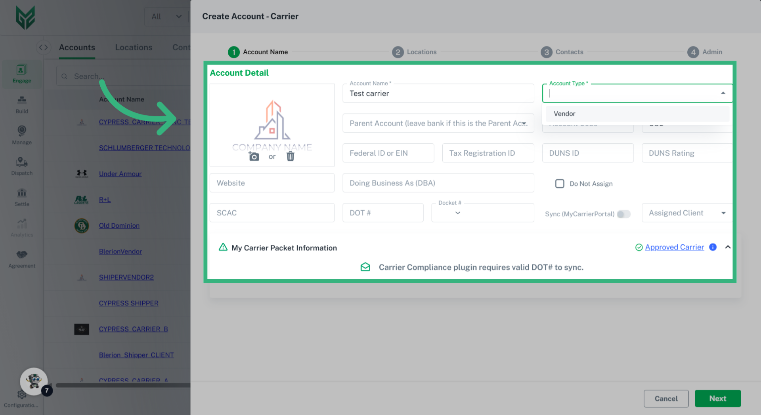Check the Do Not Assign checkbox
Image resolution: width=761 pixels, height=415 pixels.
[x=560, y=184]
